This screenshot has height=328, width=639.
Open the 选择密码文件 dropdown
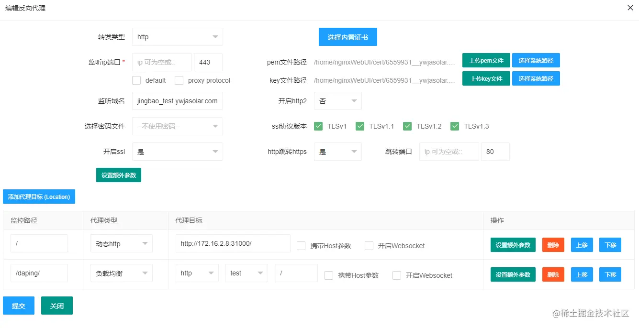[177, 126]
